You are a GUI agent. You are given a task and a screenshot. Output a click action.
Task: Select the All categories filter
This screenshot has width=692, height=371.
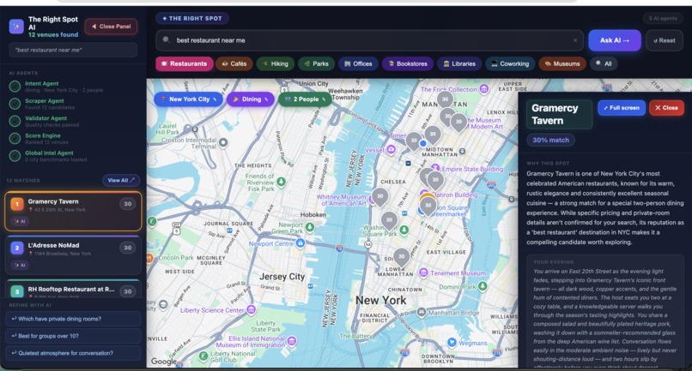[x=604, y=64]
